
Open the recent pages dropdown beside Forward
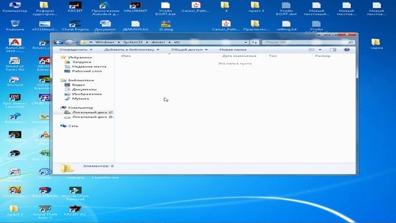click(x=77, y=42)
